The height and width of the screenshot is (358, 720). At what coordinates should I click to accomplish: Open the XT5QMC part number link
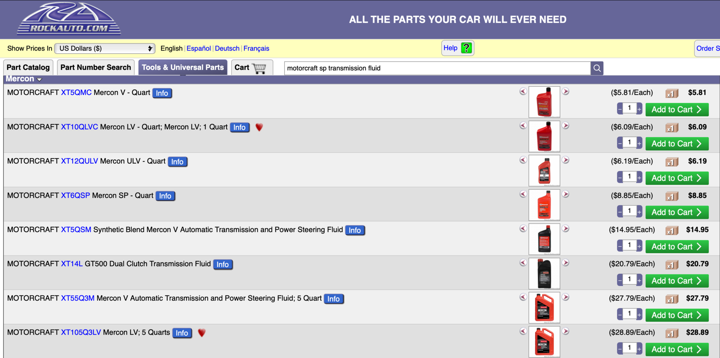coord(76,93)
